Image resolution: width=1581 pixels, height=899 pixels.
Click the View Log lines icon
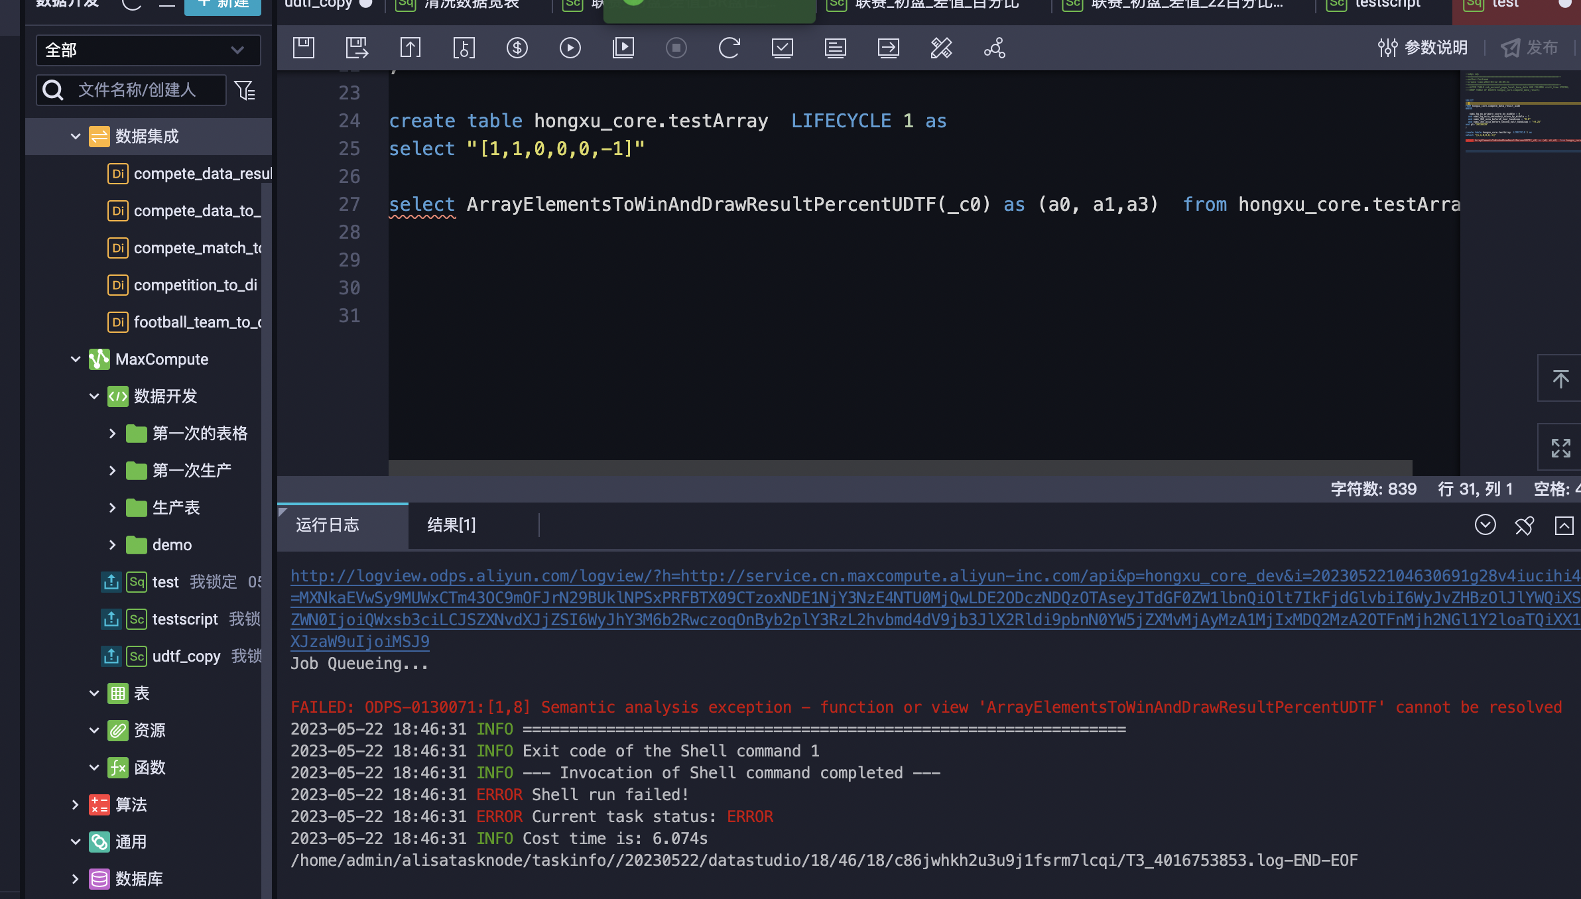(x=835, y=48)
